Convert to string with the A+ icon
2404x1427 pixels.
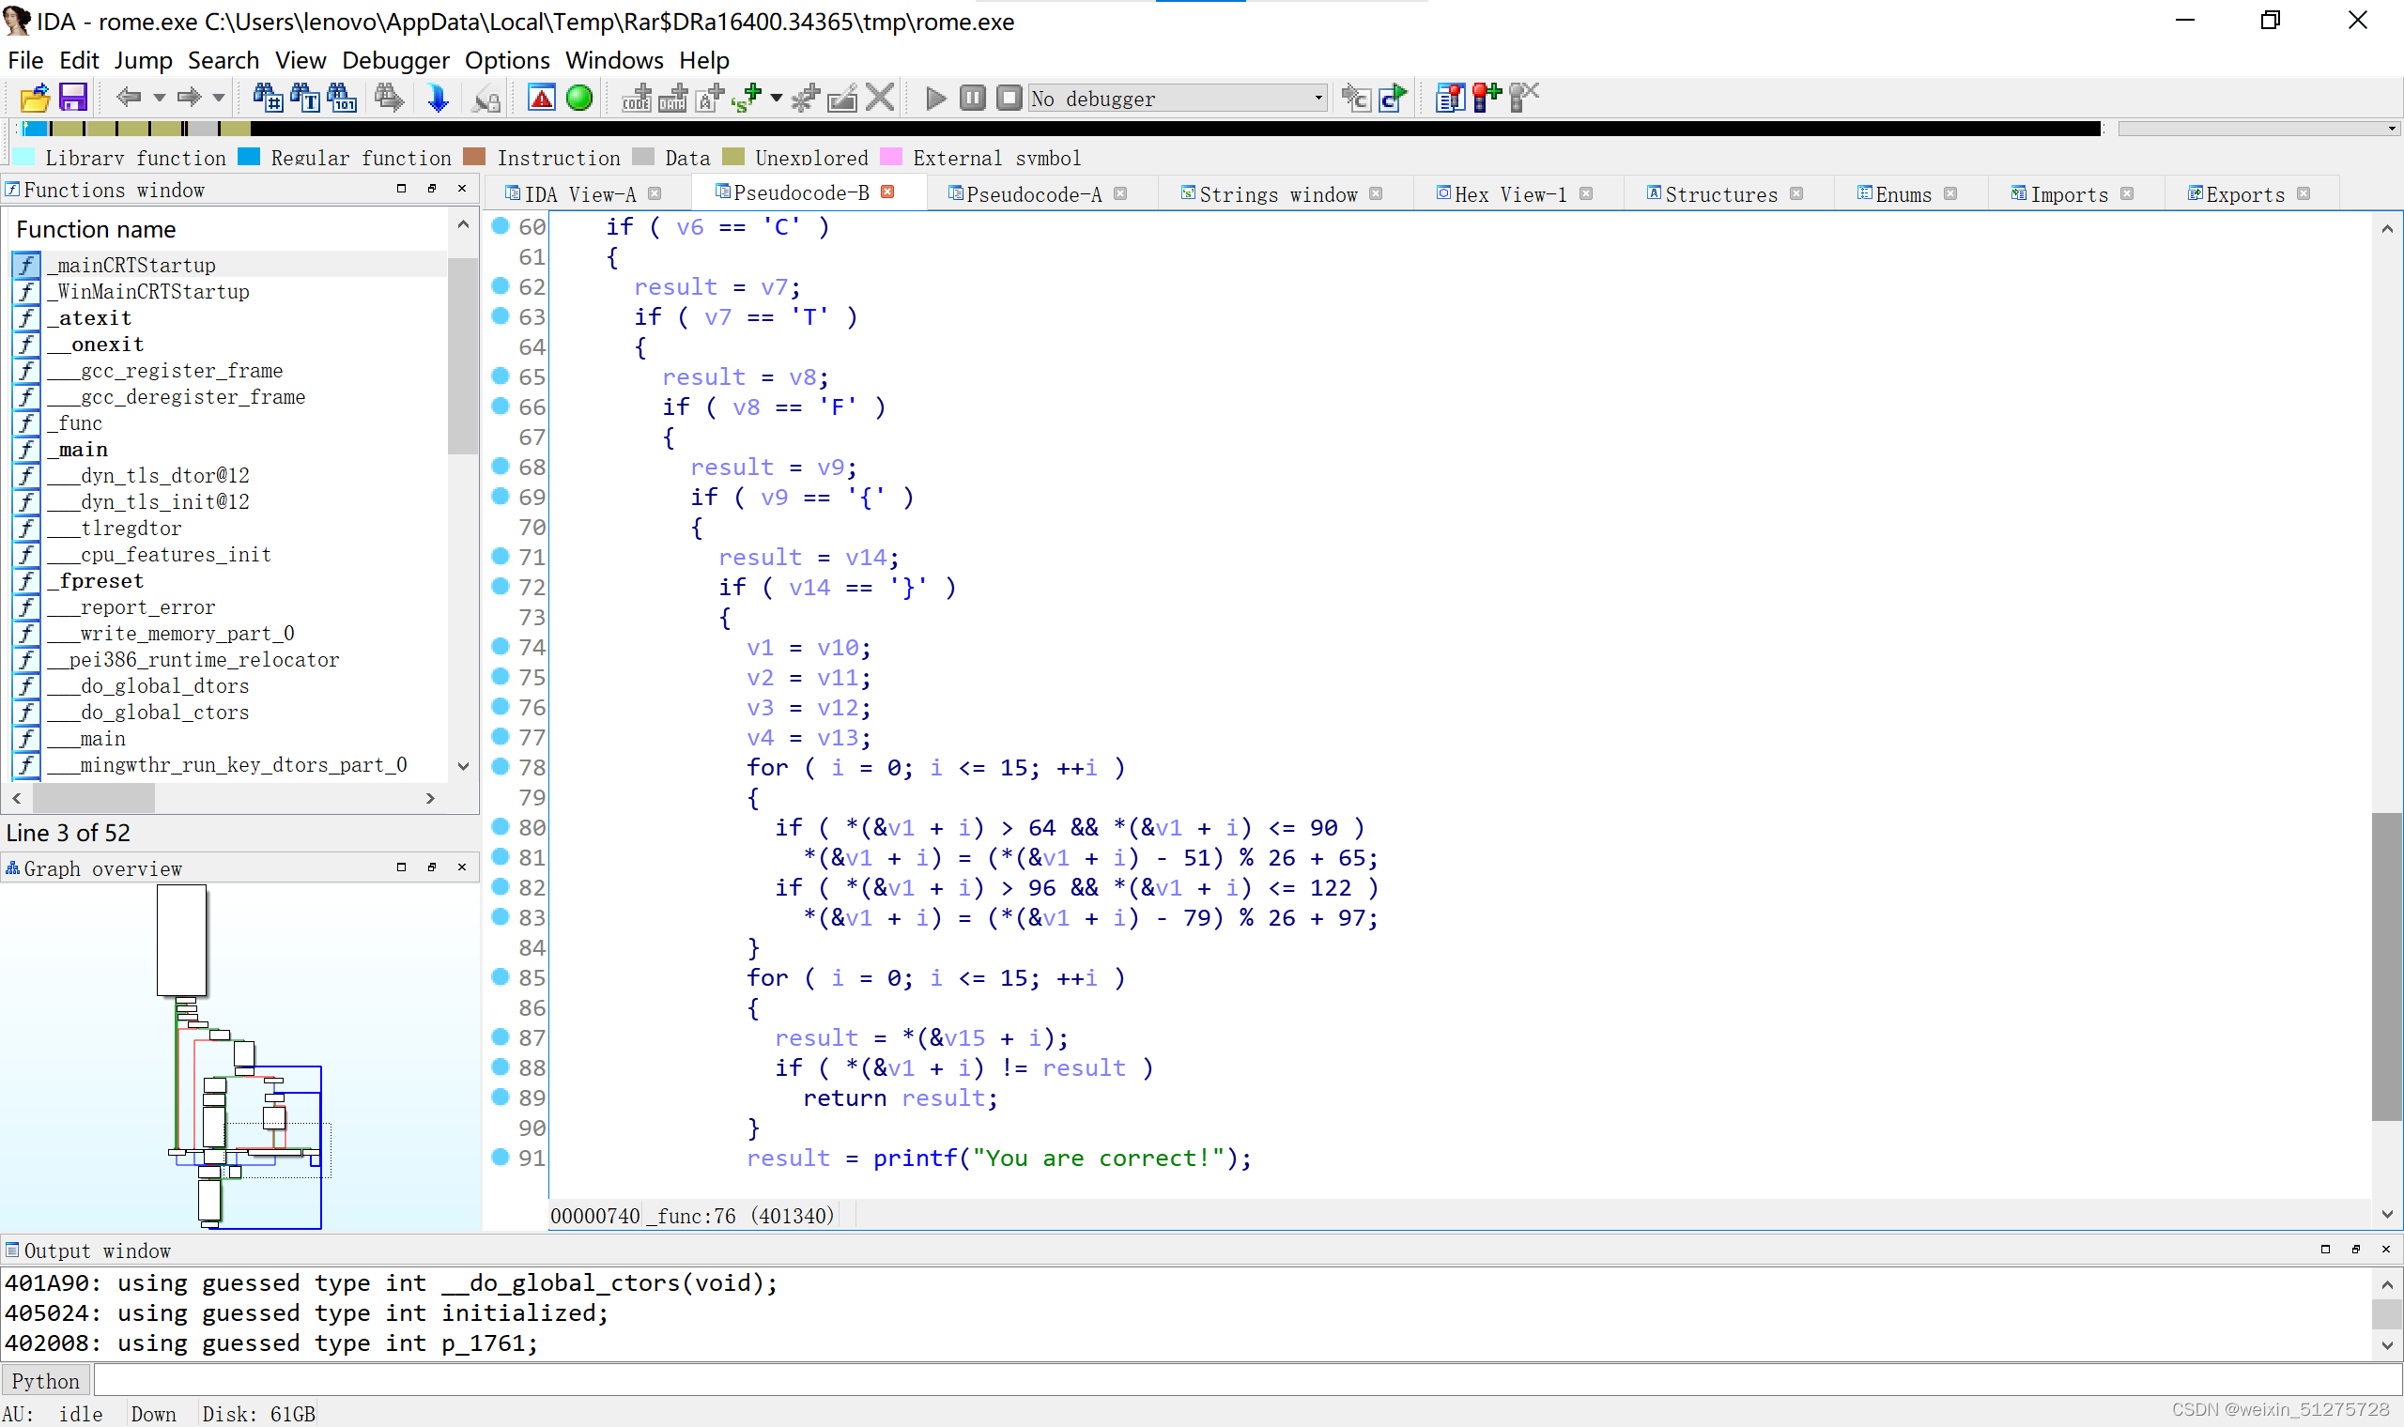pyautogui.click(x=710, y=97)
